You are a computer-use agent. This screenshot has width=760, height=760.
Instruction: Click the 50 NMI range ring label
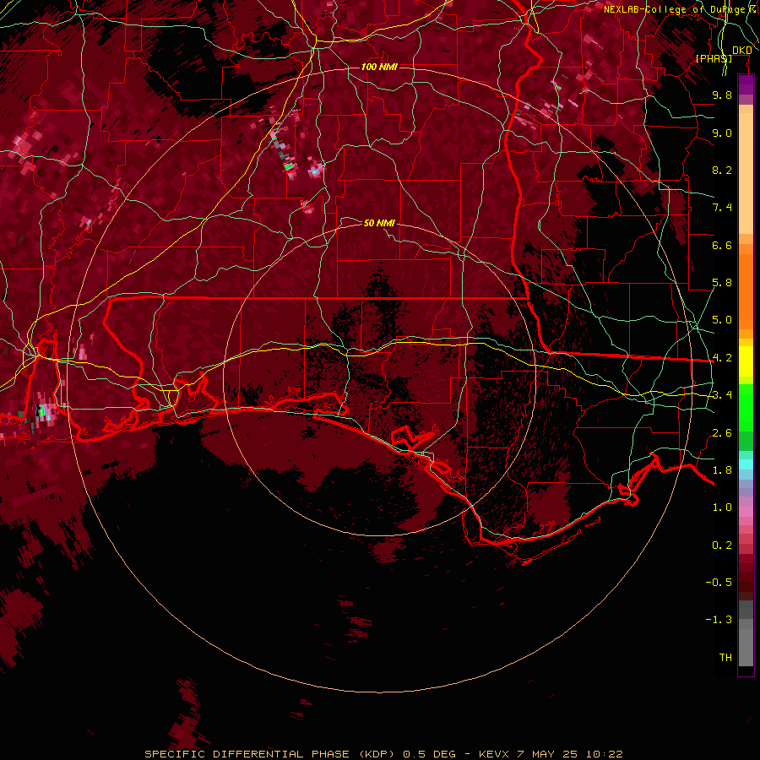pyautogui.click(x=379, y=223)
